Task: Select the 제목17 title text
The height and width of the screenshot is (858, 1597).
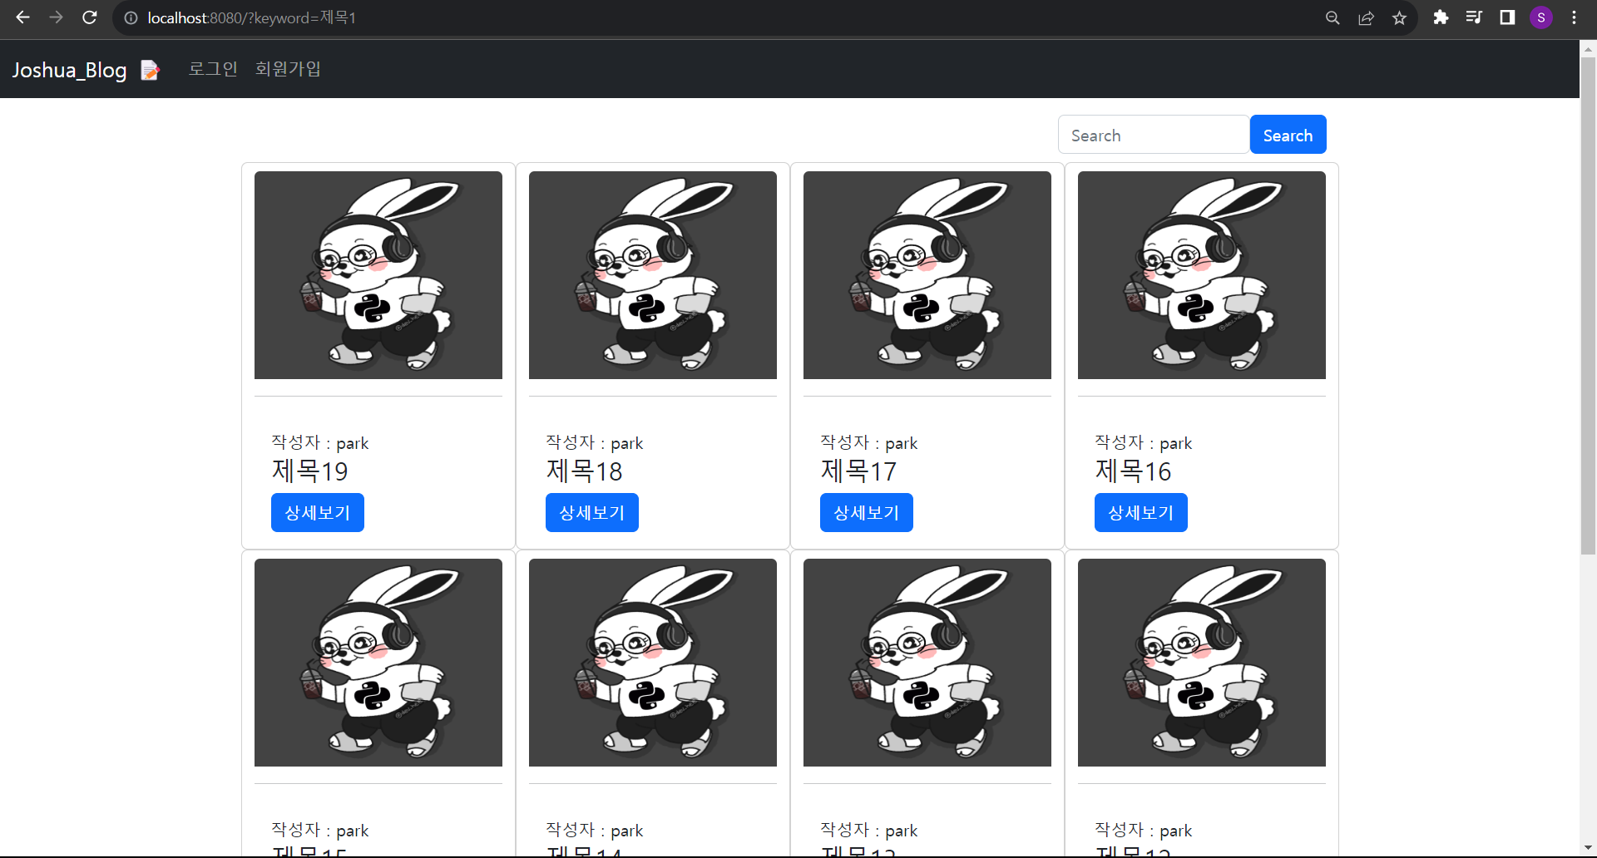Action: [858, 471]
